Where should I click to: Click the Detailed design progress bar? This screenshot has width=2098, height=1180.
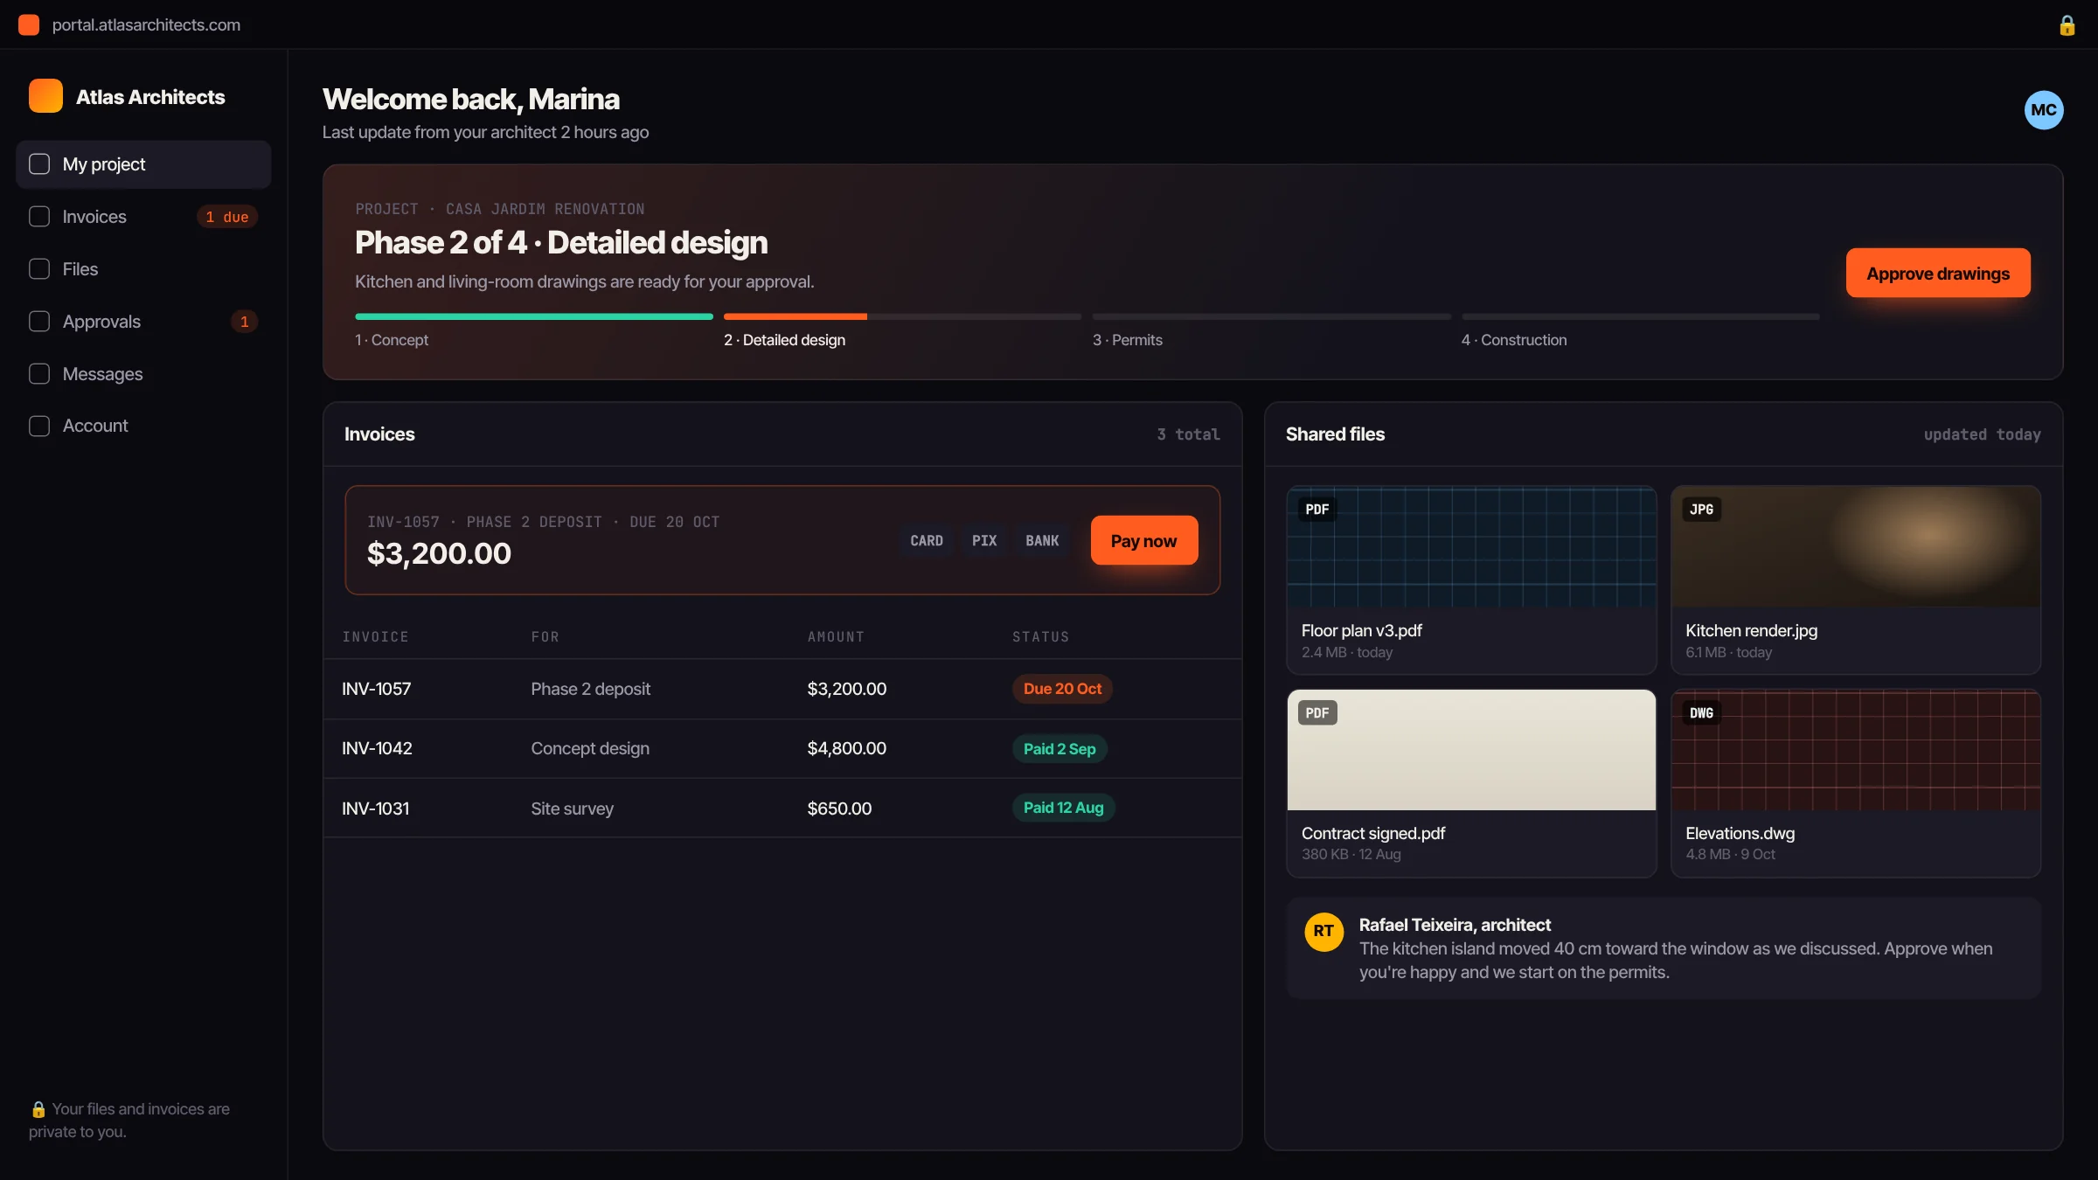tap(902, 316)
